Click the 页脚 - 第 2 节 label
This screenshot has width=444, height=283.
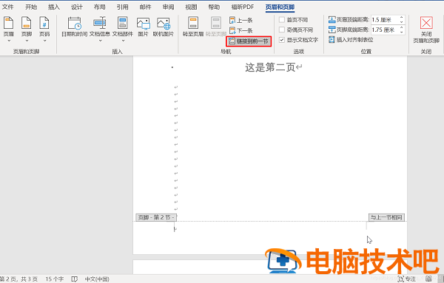coord(156,217)
